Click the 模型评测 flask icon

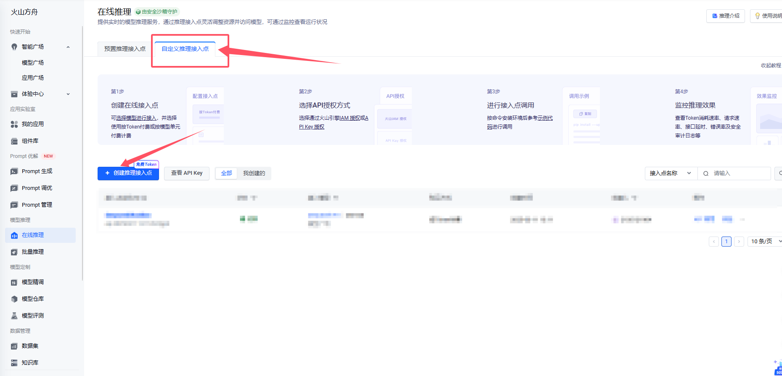coord(14,316)
